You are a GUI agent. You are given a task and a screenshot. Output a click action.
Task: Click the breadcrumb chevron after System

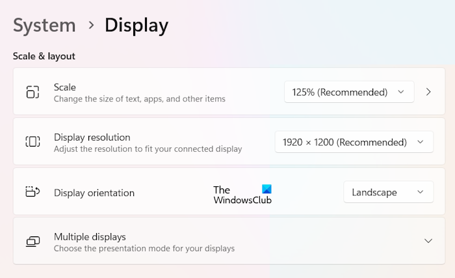tap(90, 25)
